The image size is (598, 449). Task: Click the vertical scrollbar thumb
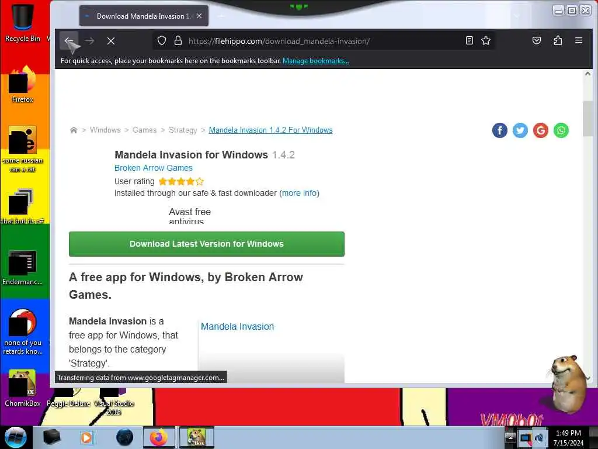[587, 118]
